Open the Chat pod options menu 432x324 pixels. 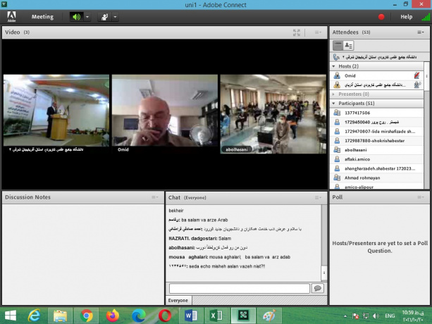tap(318, 197)
